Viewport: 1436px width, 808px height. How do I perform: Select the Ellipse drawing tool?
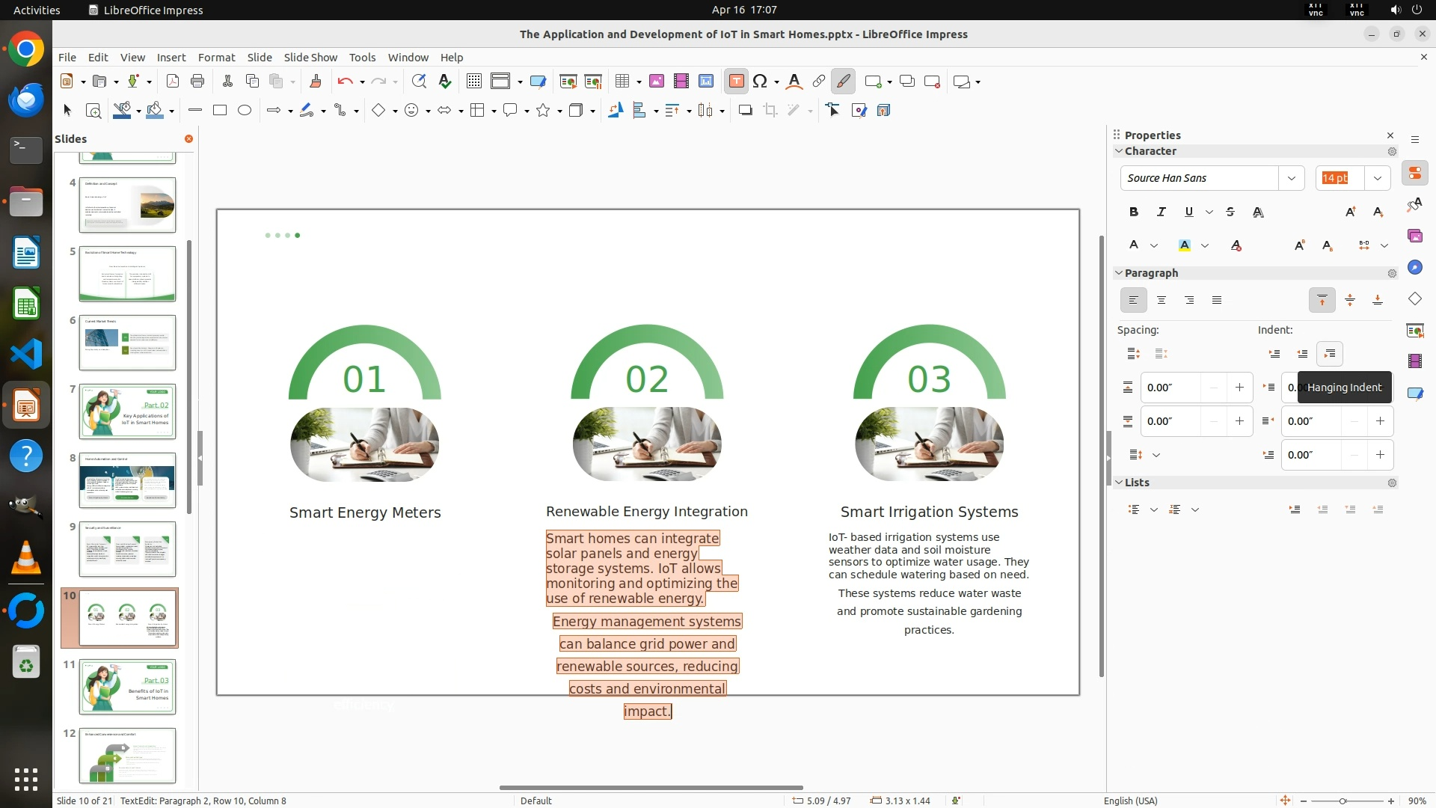tap(245, 111)
